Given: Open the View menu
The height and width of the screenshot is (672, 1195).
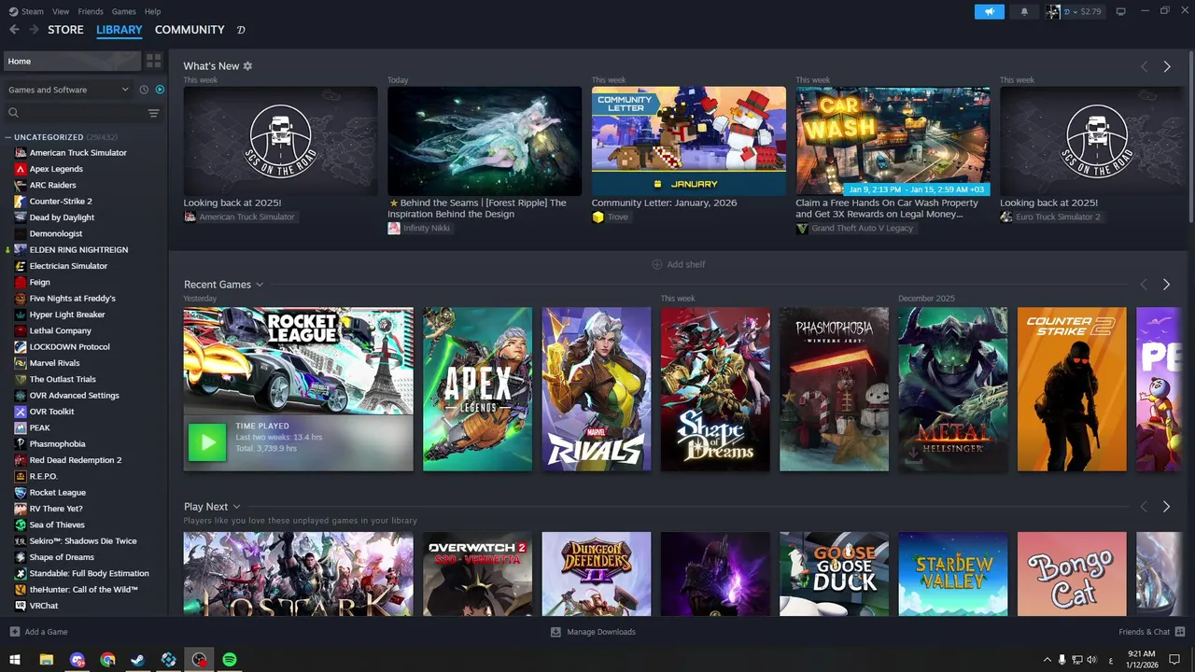Looking at the screenshot, I should 61,11.
